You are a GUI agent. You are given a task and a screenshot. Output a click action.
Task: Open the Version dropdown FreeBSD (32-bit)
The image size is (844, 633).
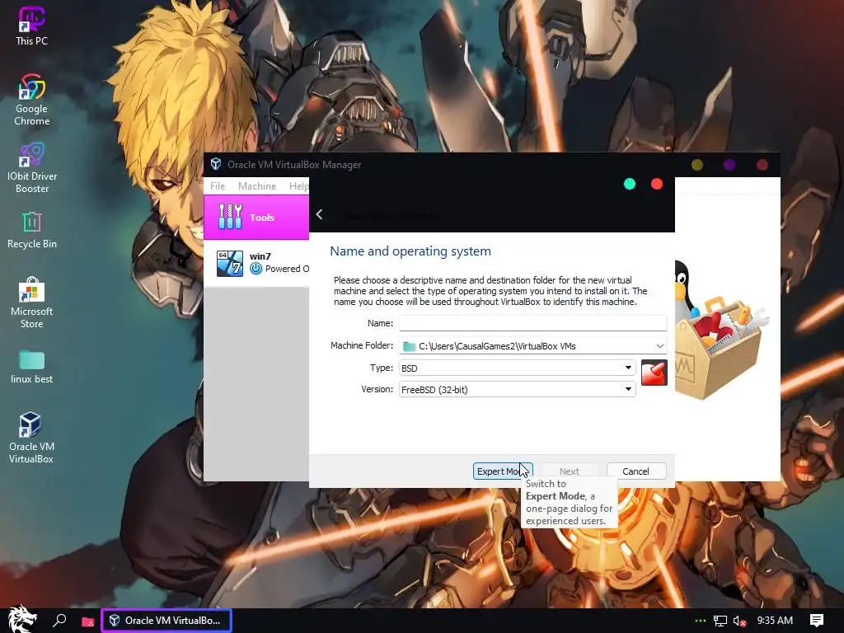517,389
